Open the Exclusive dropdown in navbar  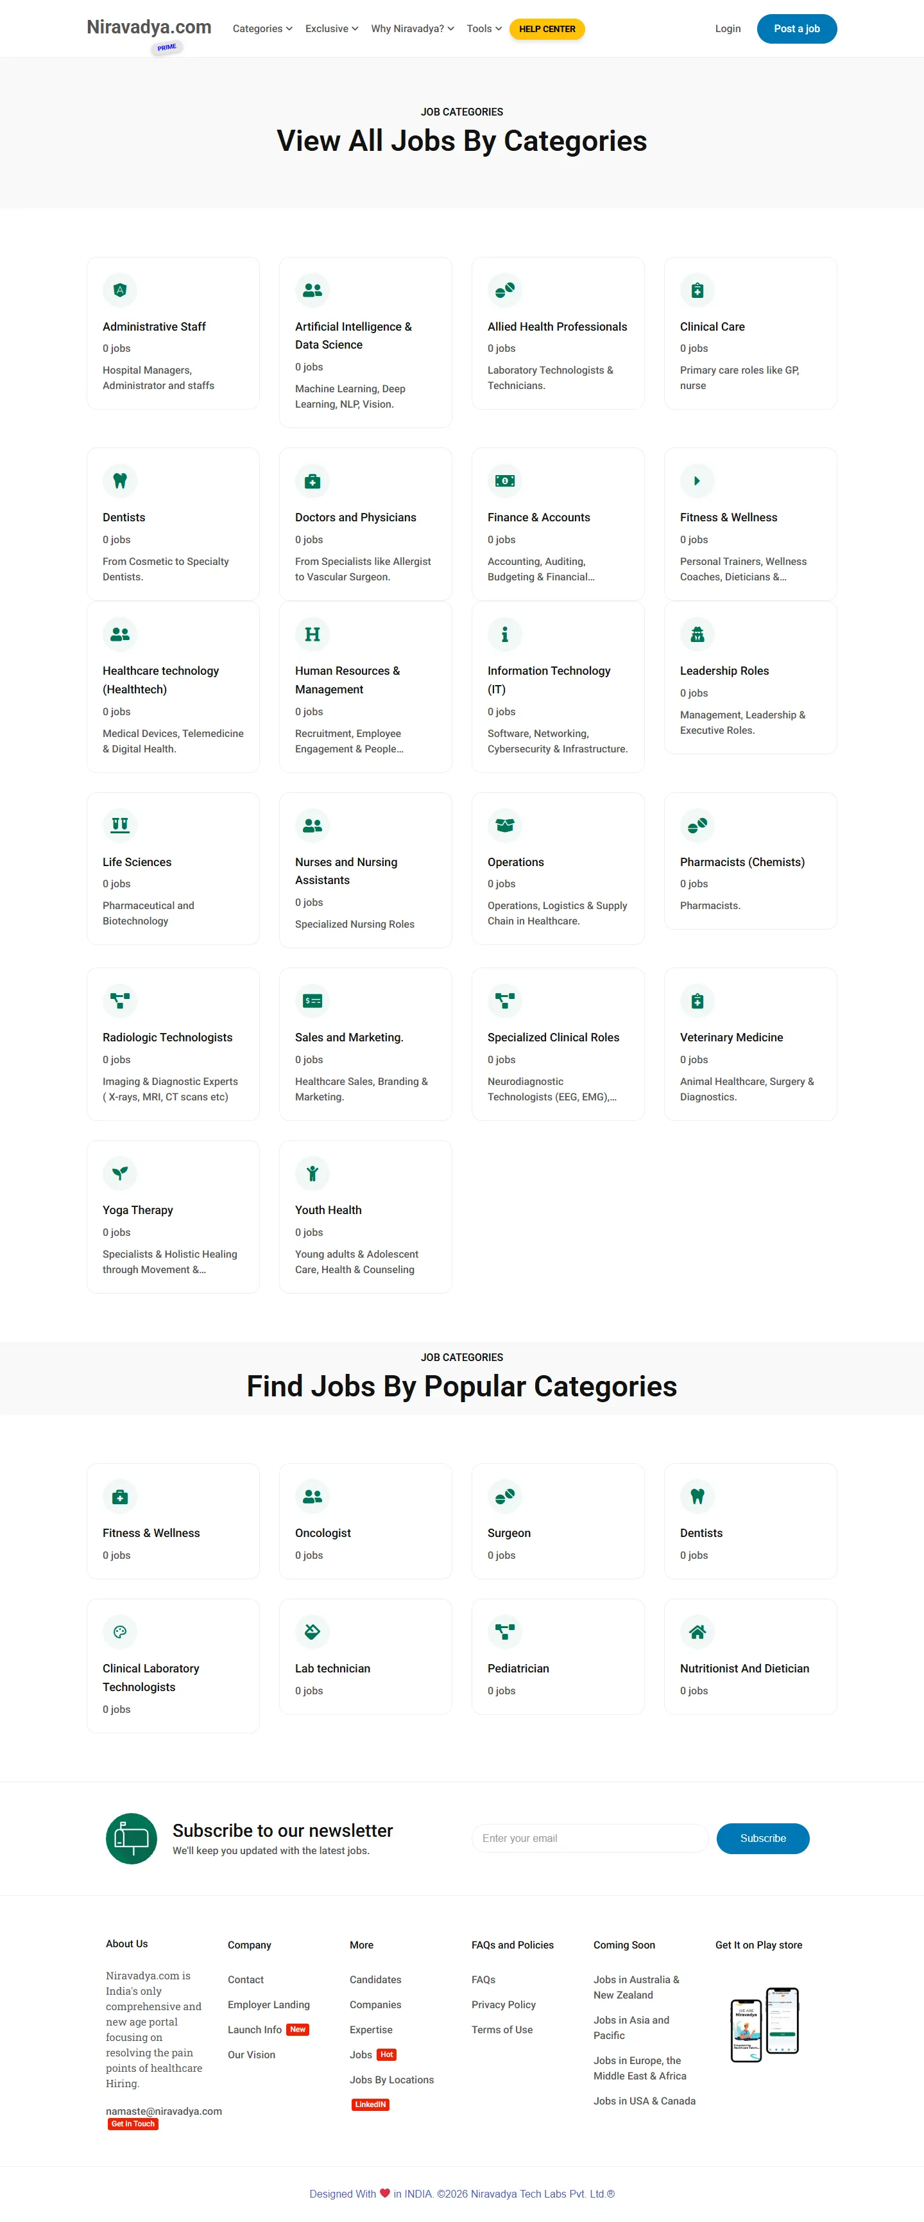(331, 30)
